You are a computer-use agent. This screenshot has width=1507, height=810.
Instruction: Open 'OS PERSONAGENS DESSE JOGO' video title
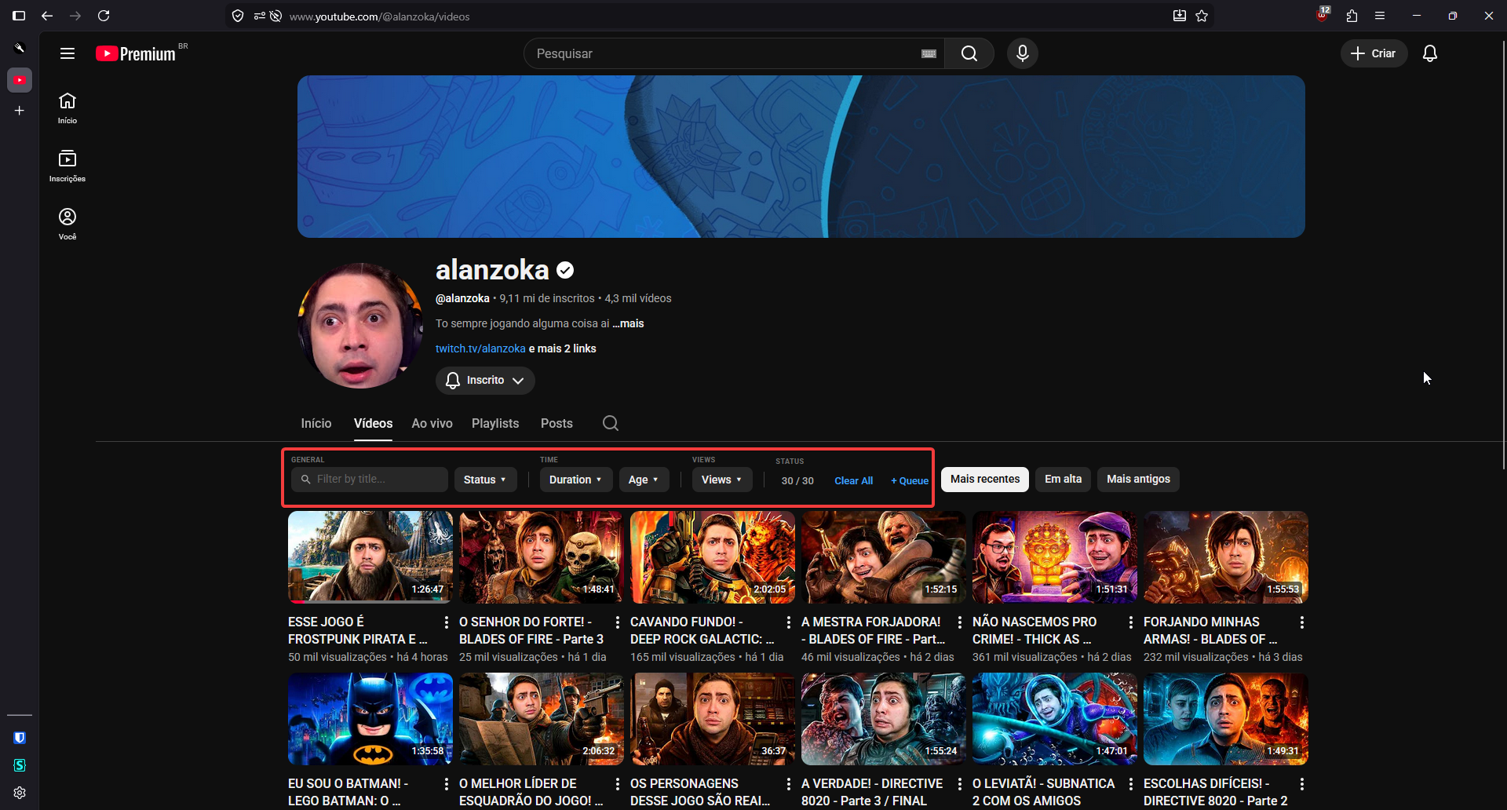(x=700, y=792)
